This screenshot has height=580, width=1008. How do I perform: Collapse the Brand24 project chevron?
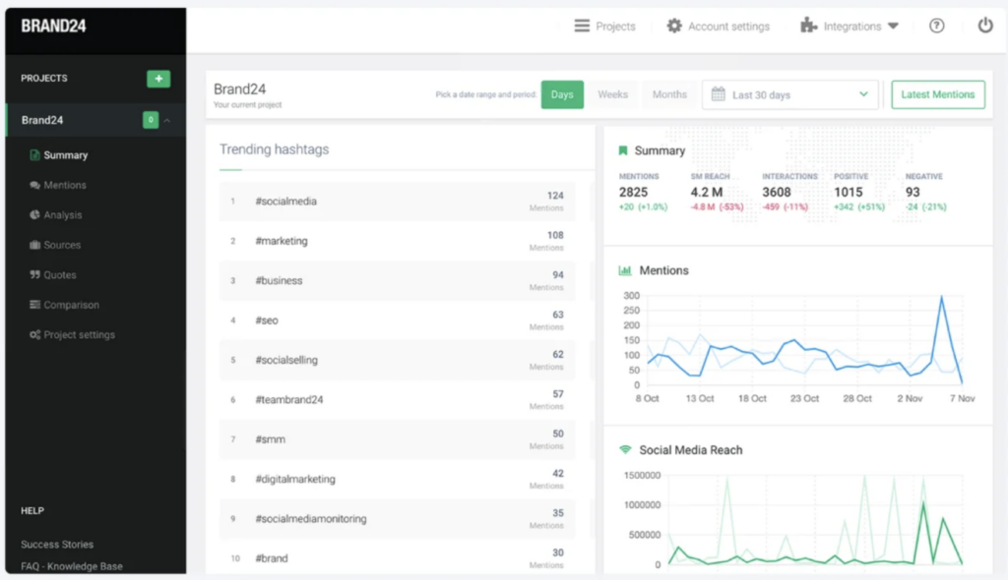click(167, 120)
